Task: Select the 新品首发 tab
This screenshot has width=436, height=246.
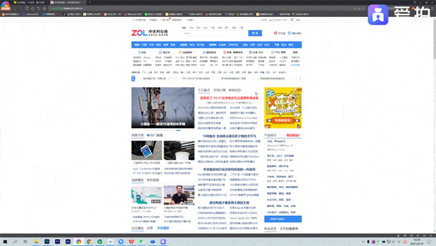Action: (x=270, y=229)
